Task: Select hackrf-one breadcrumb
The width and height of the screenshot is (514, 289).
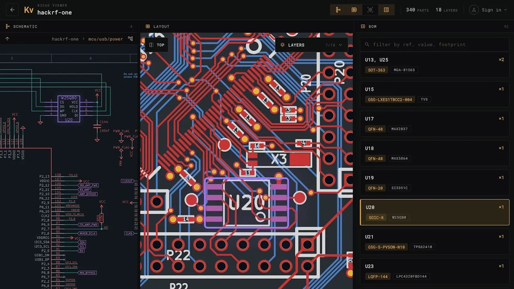Action: pyautogui.click(x=65, y=39)
